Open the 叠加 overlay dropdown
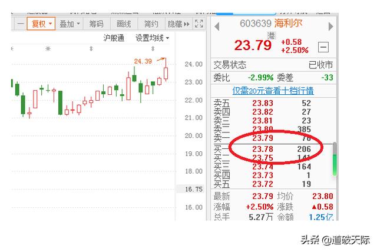The image size is (377, 252). [70, 24]
